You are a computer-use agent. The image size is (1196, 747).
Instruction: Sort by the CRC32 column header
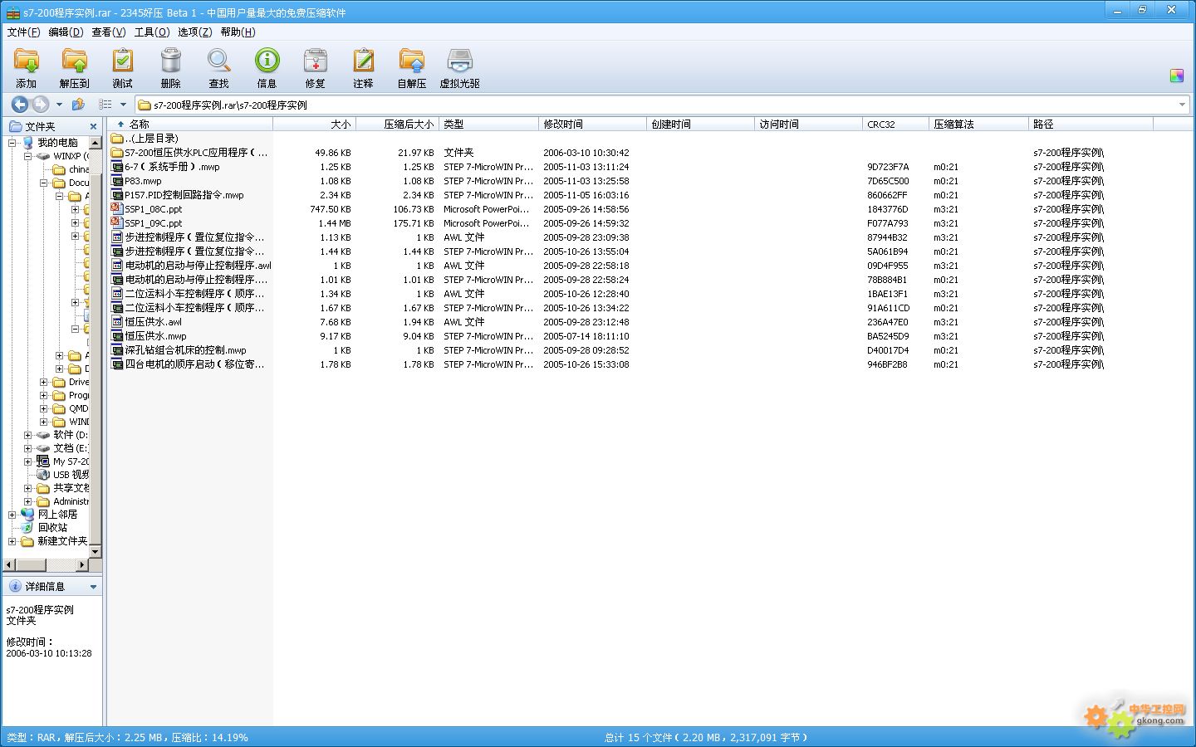[896, 124]
